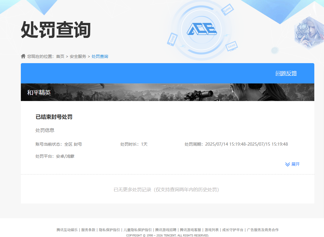This screenshot has width=324, height=237.
Task: Open 腾讯互动娱乐 footer link
Action: point(67,230)
